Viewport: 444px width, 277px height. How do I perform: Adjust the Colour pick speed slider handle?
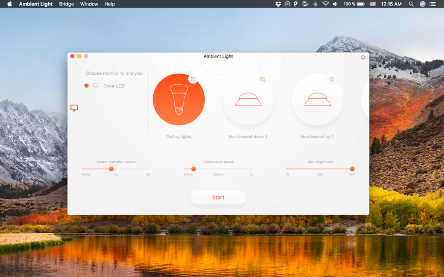(x=194, y=169)
